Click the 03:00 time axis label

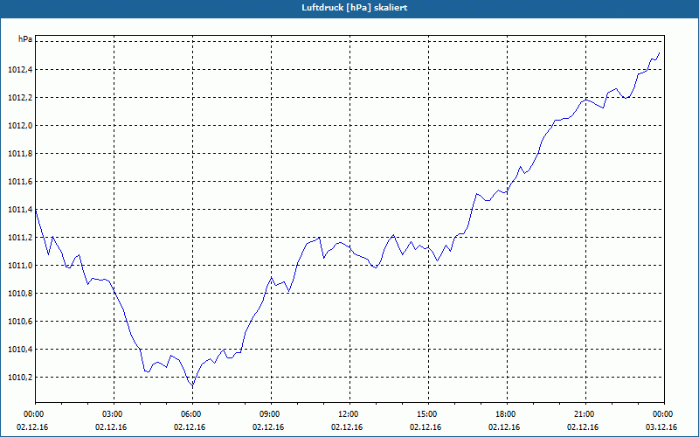114,414
